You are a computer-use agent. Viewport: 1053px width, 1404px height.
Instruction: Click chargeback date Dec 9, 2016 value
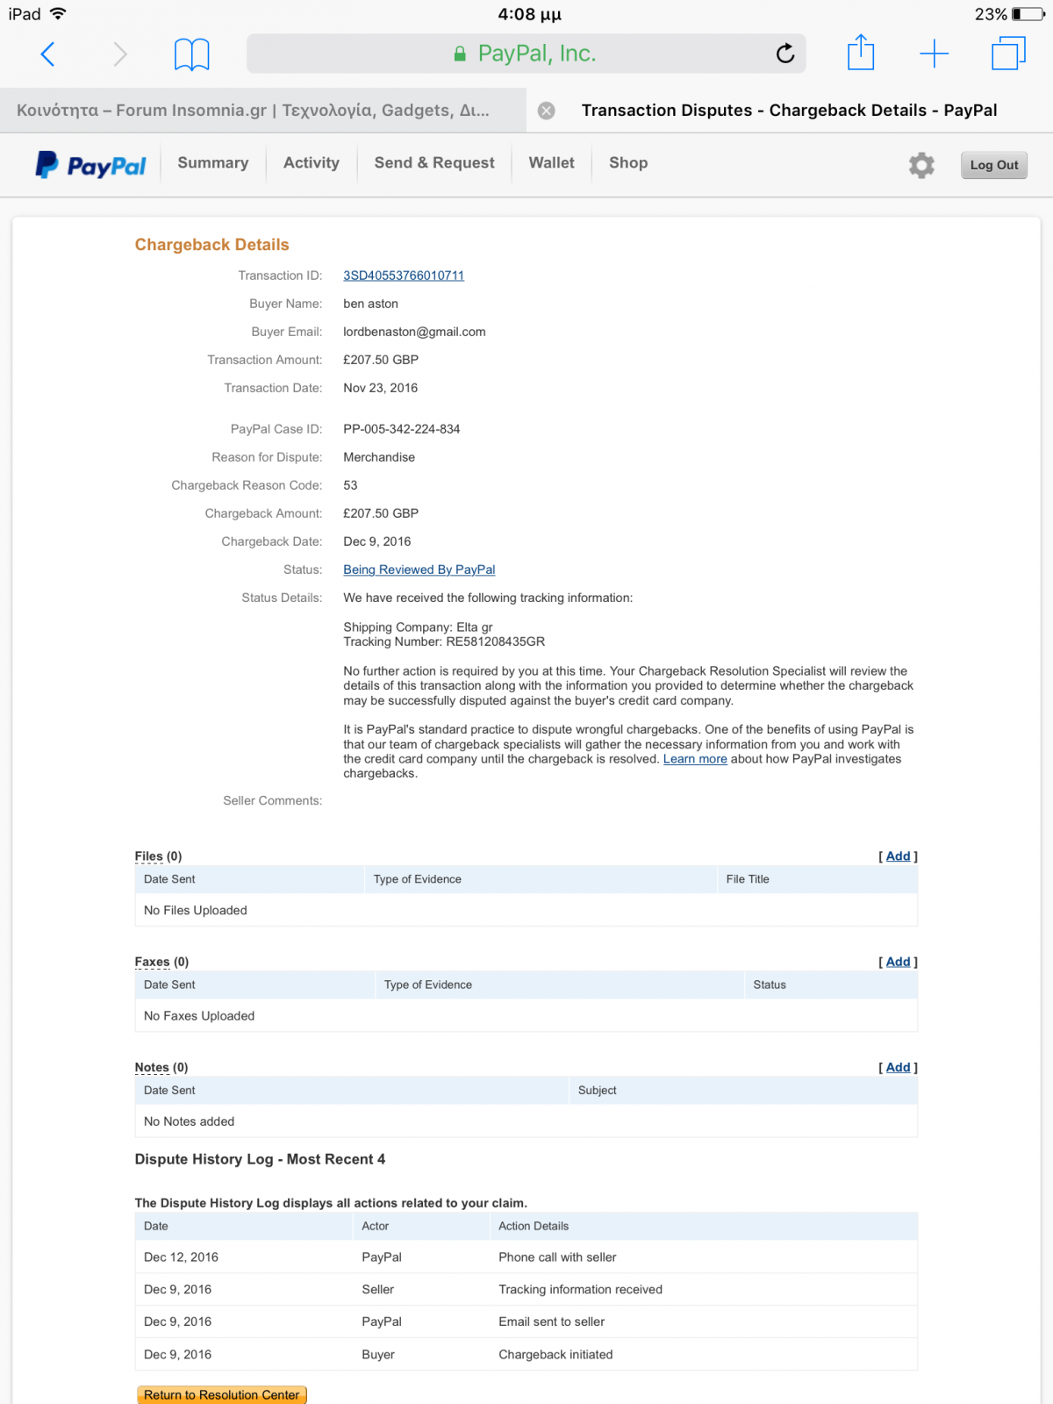tap(376, 541)
